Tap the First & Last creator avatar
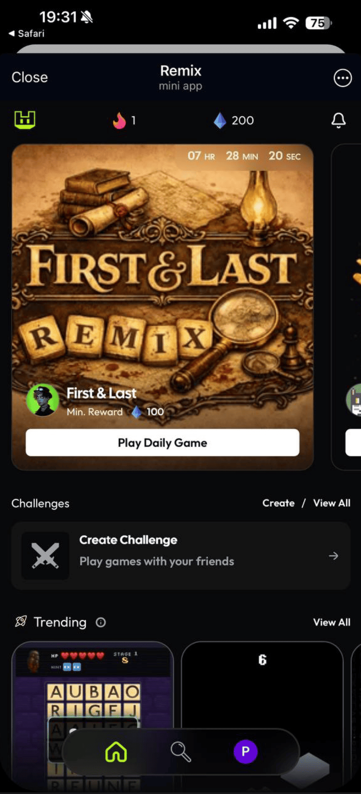Image resolution: width=361 pixels, height=794 pixels. pyautogui.click(x=43, y=400)
